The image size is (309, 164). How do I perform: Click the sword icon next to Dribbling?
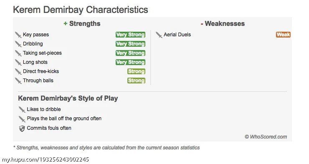[18, 44]
